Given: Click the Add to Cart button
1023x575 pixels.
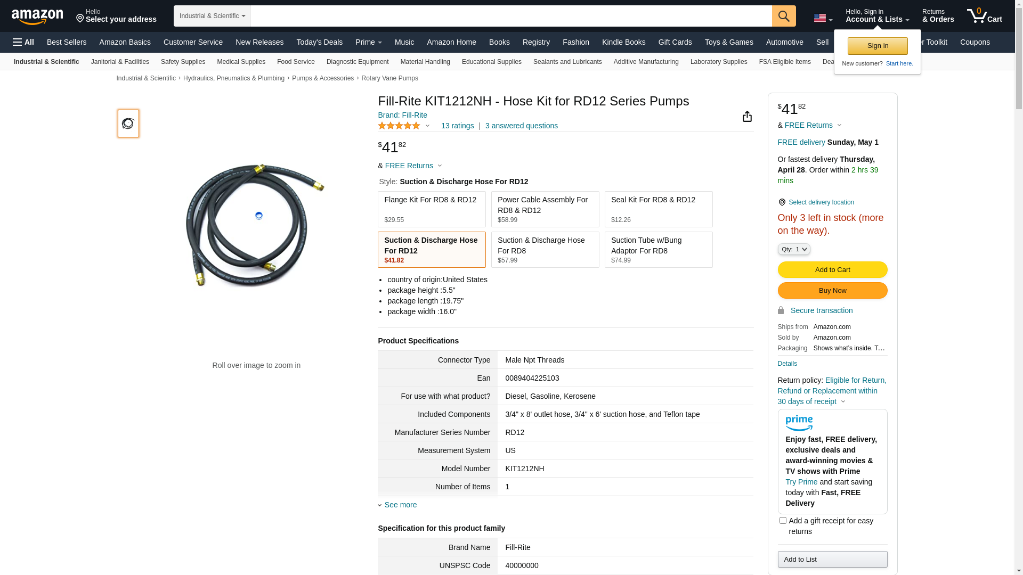Looking at the screenshot, I should coord(832,269).
